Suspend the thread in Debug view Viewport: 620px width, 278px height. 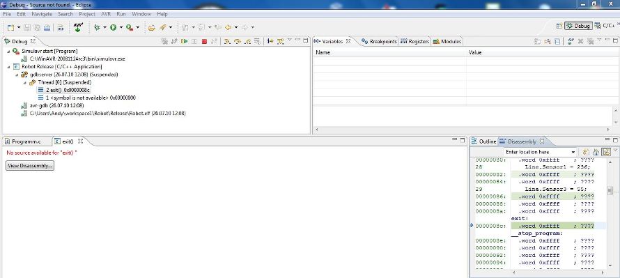(x=194, y=41)
